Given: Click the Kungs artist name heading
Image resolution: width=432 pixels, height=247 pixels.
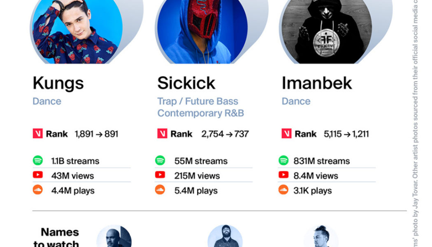Looking at the screenshot, I should pyautogui.click(x=58, y=83).
